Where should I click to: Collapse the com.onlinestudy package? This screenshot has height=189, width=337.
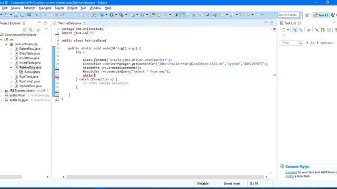[x=6, y=44]
